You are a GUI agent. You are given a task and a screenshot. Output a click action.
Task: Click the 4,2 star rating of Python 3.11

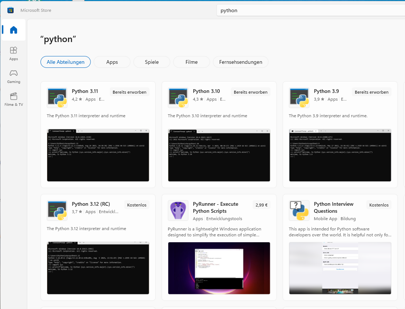[77, 99]
